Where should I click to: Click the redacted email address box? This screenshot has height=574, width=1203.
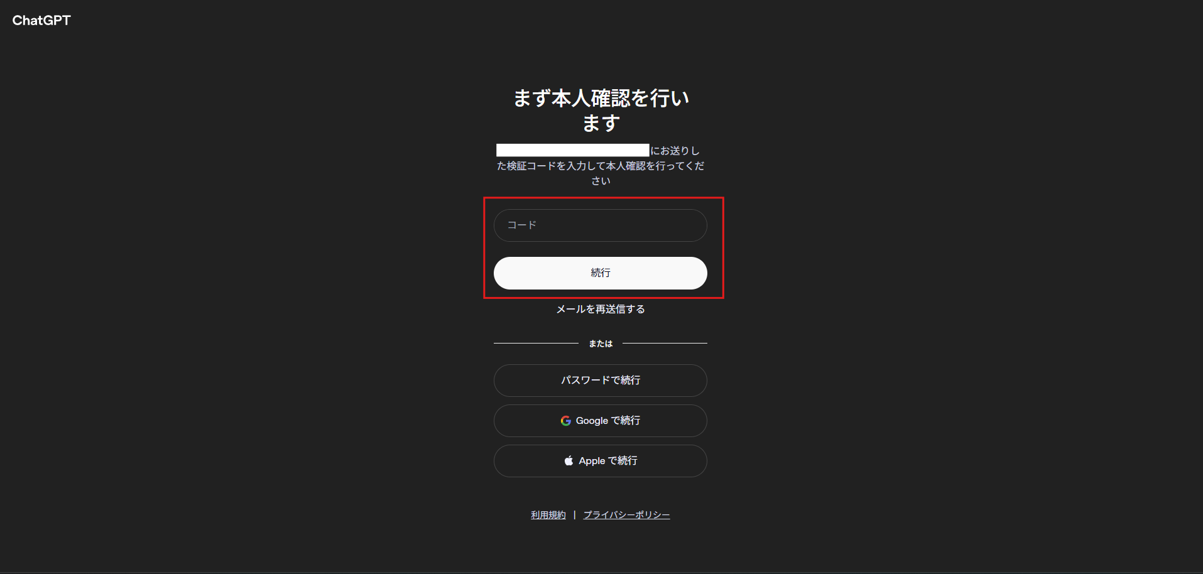(x=572, y=150)
